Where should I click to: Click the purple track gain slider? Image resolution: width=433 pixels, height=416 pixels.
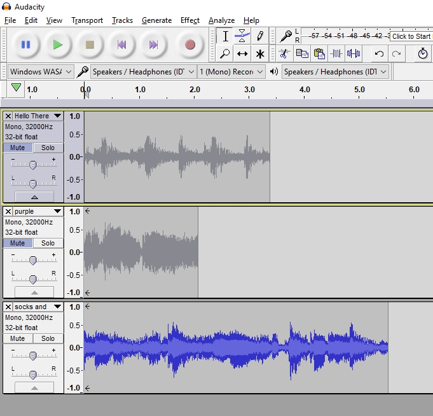(33, 260)
